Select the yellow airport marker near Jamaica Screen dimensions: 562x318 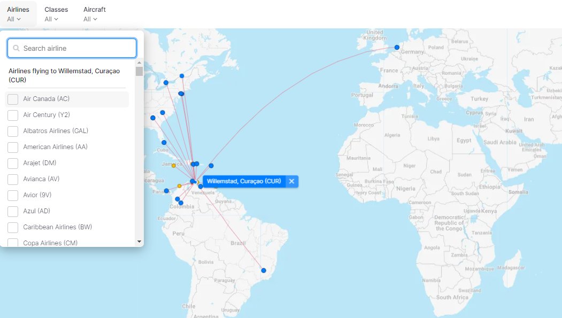(173, 166)
